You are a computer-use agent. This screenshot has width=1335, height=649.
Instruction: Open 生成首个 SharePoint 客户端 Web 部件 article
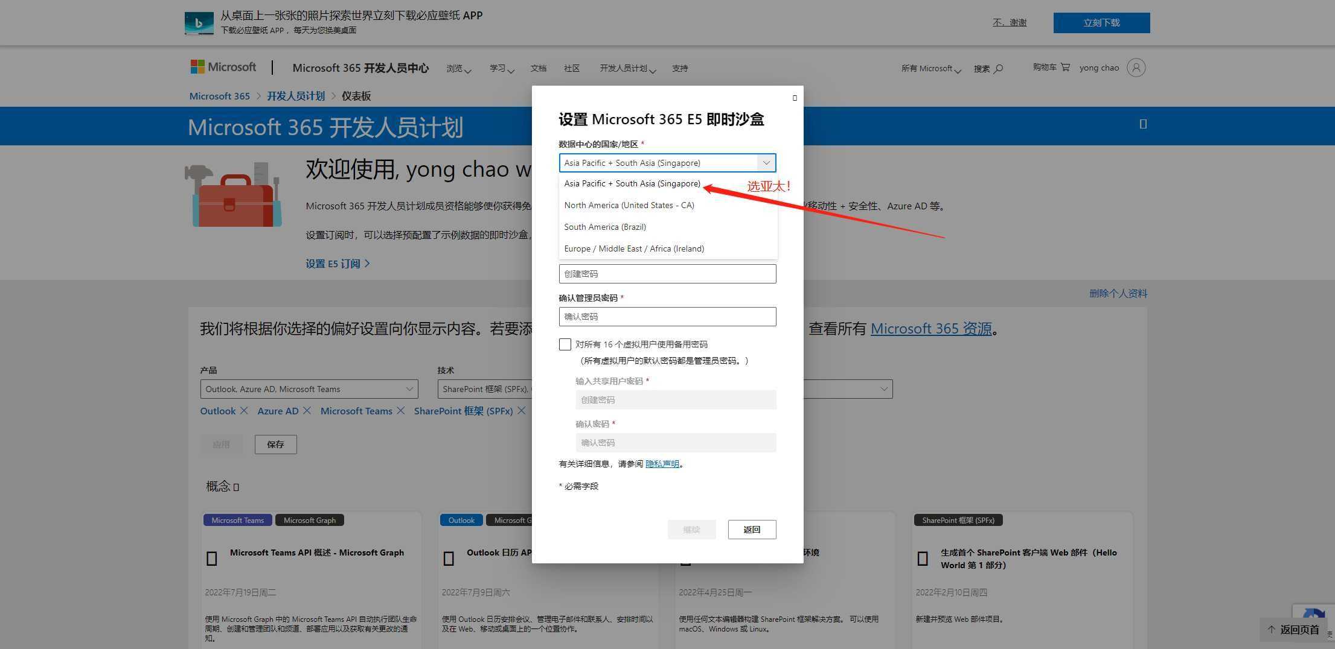[x=1028, y=559]
